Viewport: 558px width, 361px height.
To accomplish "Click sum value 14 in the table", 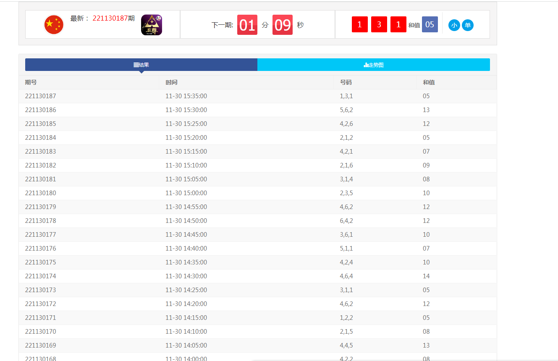I will click(x=426, y=276).
